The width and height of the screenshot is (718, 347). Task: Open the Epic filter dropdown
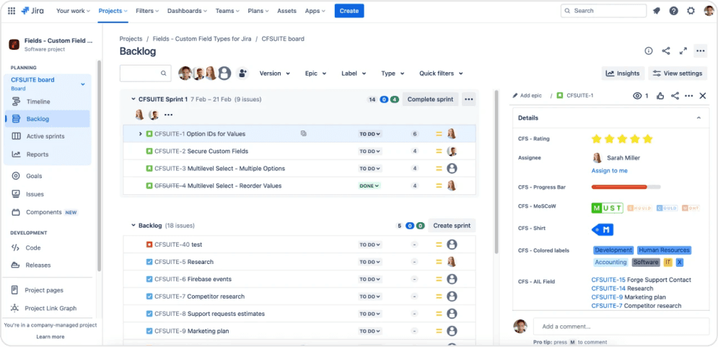[315, 74]
